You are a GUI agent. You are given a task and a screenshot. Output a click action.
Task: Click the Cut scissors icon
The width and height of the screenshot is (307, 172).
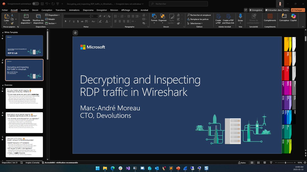pos(12,15)
